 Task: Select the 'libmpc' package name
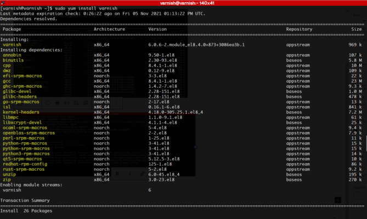pyautogui.click(x=10, y=117)
